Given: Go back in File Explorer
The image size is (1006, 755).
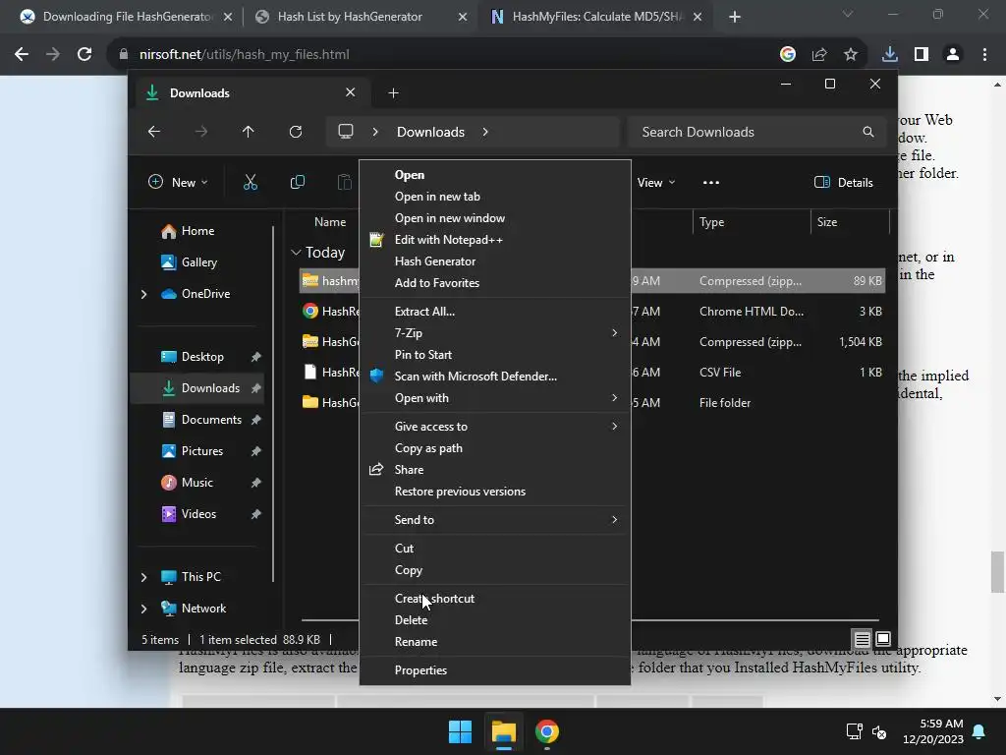Looking at the screenshot, I should (154, 132).
